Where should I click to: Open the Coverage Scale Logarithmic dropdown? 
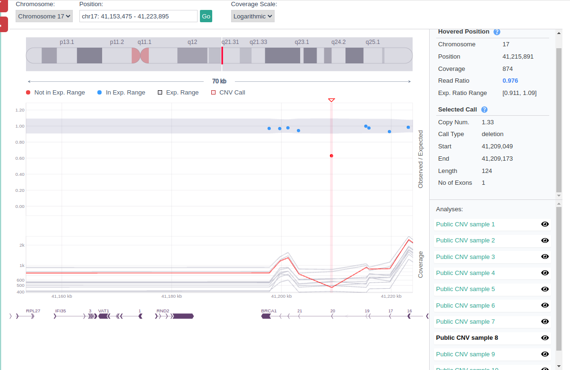252,16
